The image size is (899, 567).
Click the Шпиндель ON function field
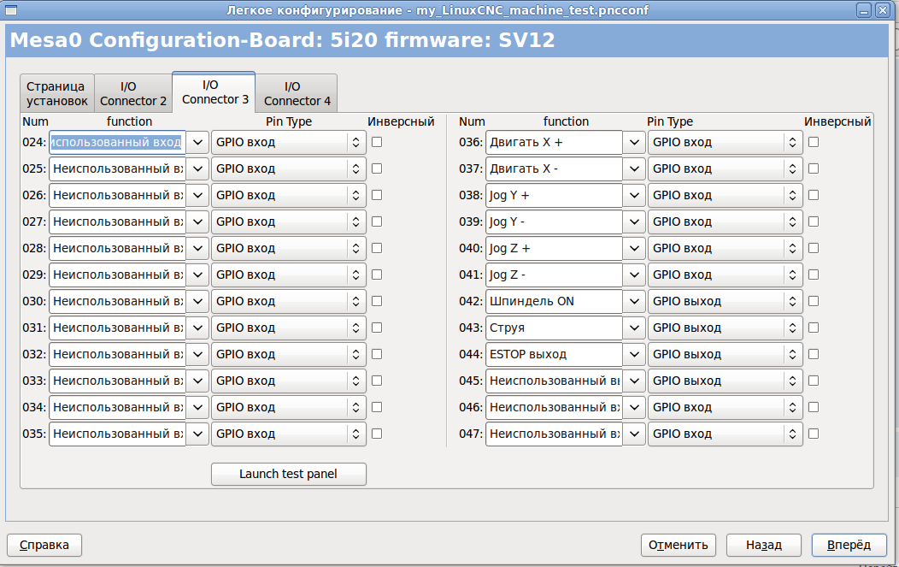(554, 301)
